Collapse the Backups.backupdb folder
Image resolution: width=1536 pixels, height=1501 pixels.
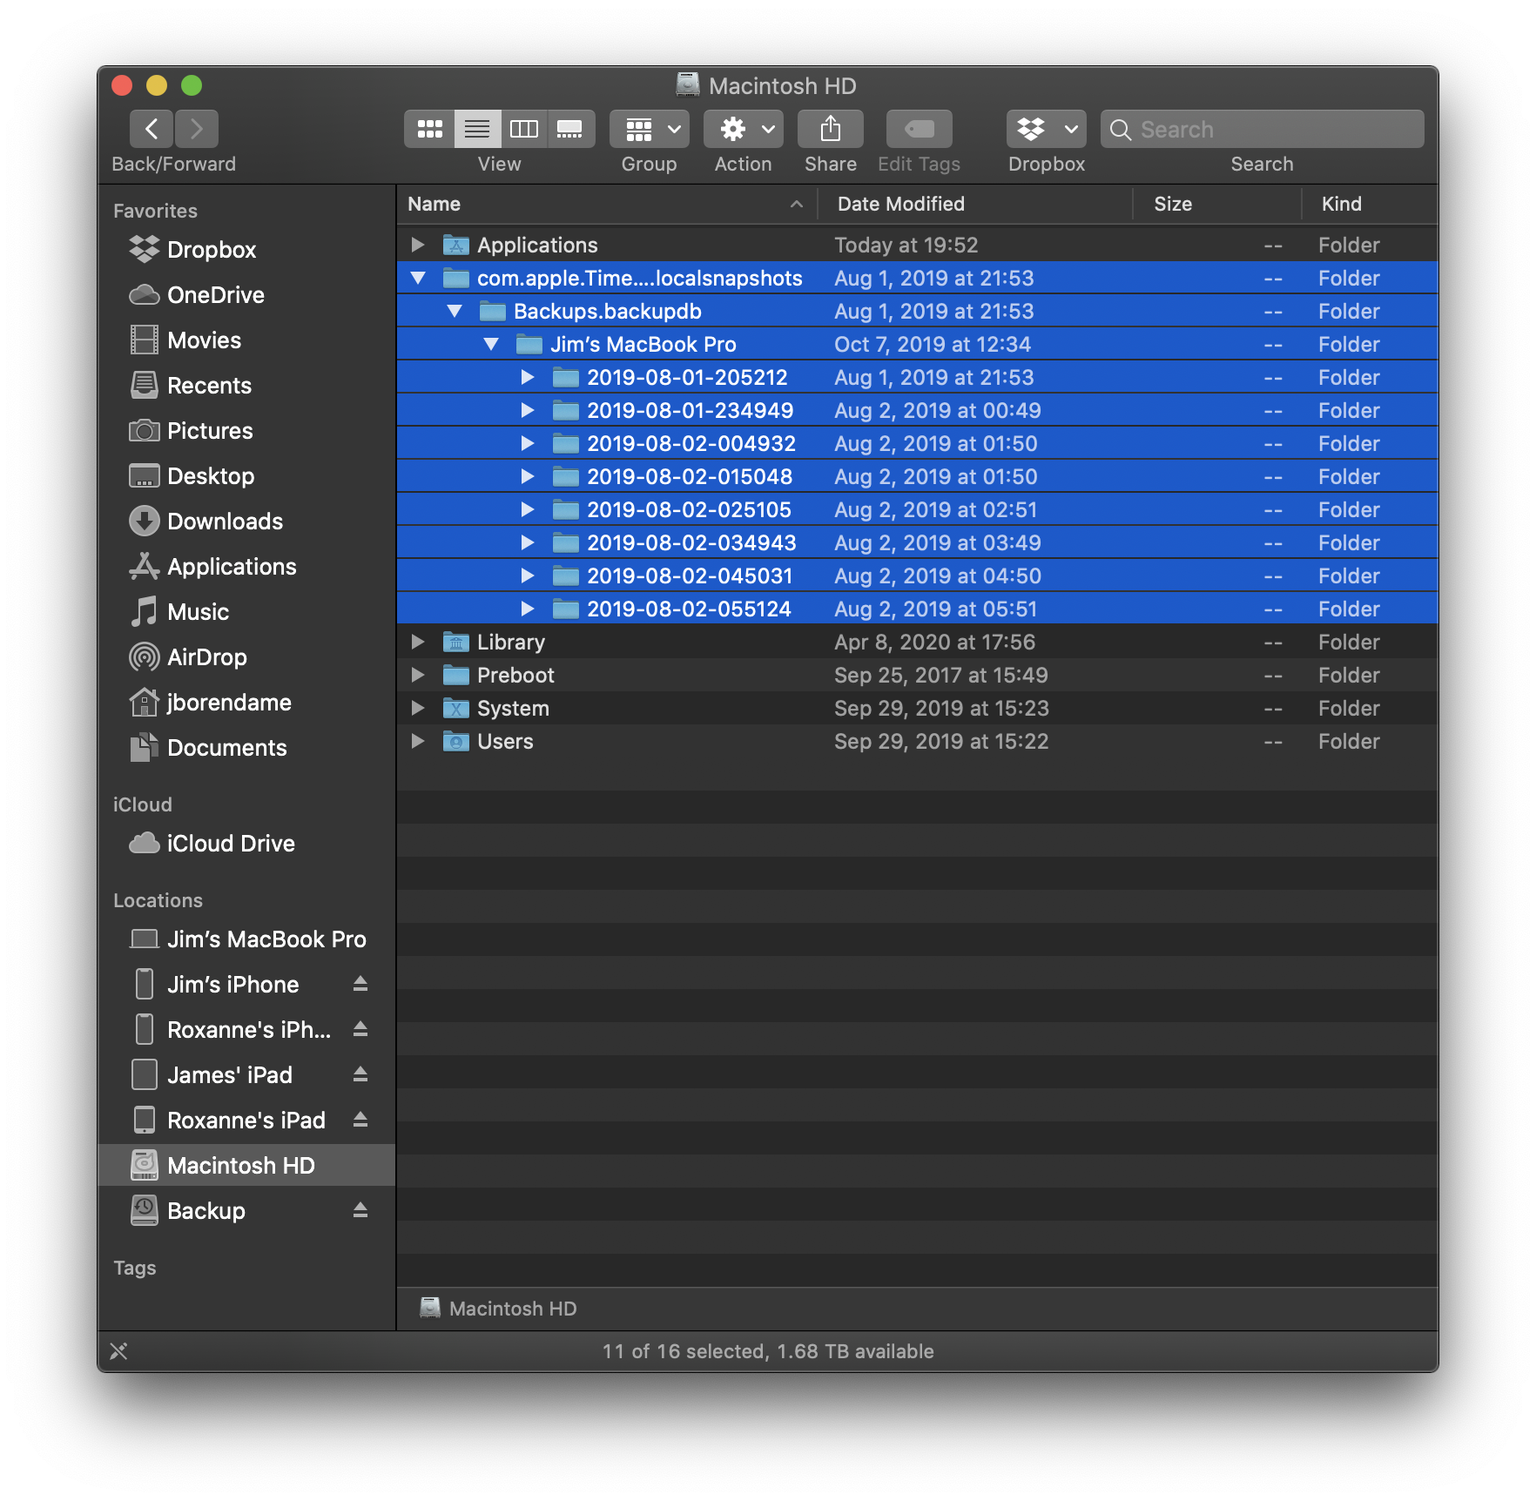[455, 311]
